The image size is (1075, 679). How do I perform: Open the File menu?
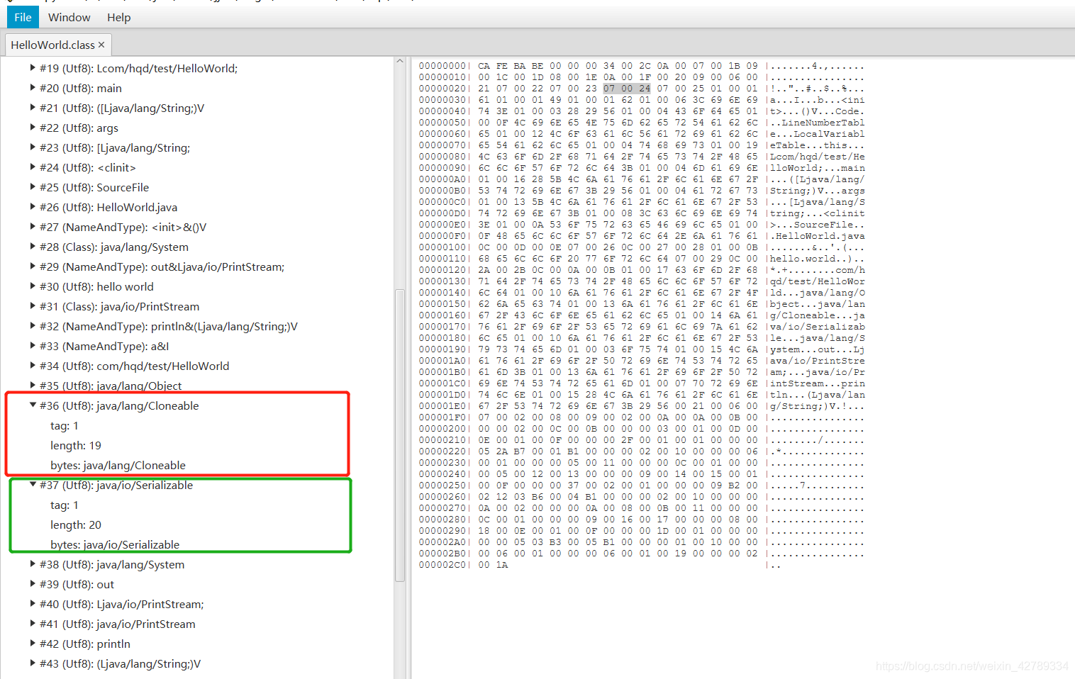(23, 17)
